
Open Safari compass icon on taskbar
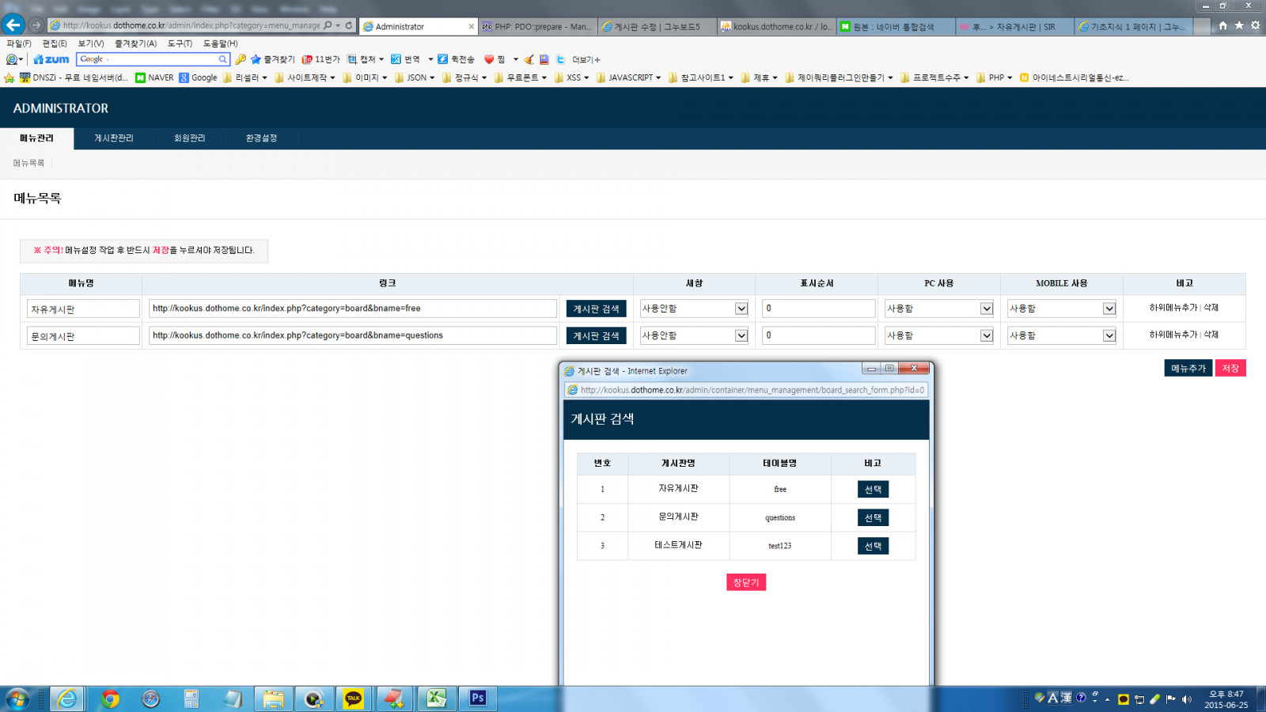(x=150, y=699)
